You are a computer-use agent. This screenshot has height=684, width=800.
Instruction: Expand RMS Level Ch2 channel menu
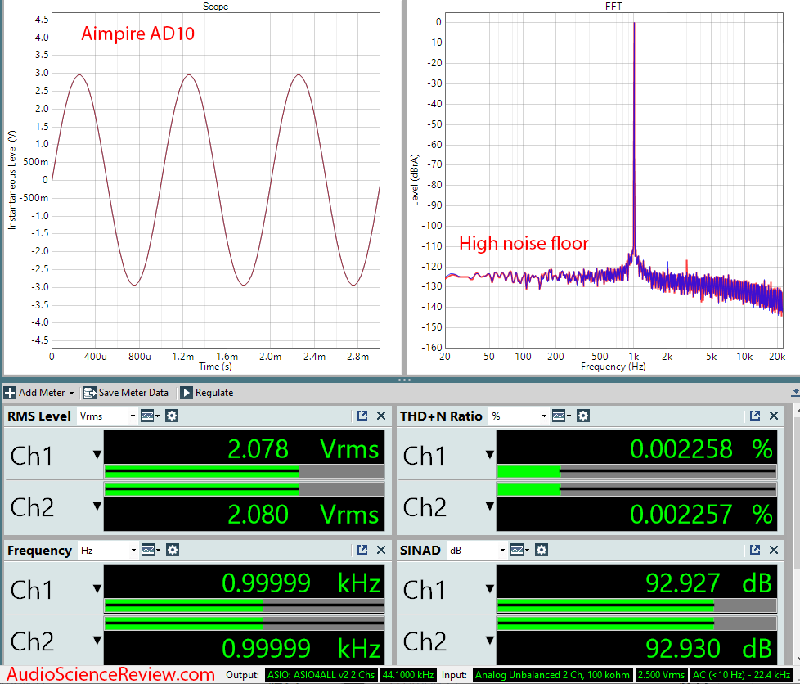[97, 506]
